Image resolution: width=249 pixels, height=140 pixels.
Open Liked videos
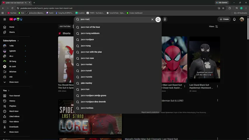[15, 116]
